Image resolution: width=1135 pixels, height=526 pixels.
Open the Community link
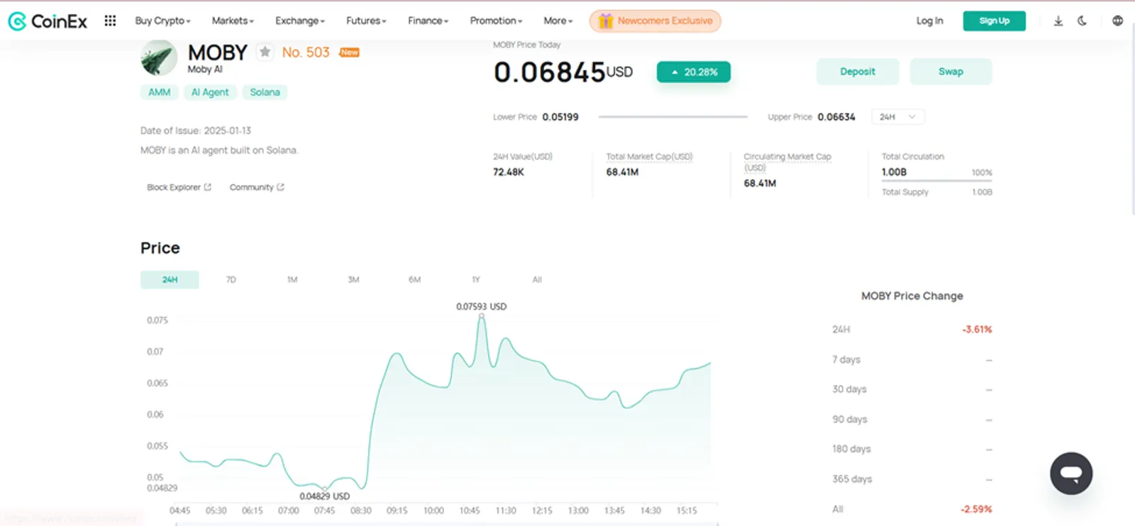pos(257,187)
